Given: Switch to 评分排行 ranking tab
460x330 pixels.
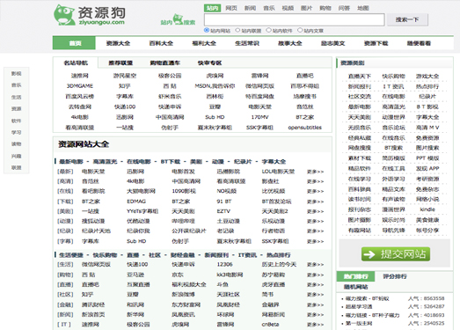Looking at the screenshot, I should [395, 276].
